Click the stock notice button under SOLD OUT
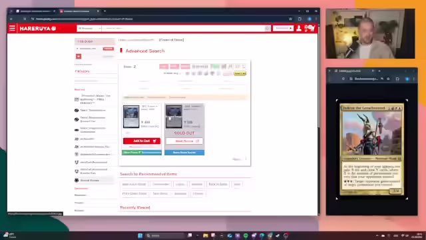The height and width of the screenshot is (240, 426). [x=184, y=141]
